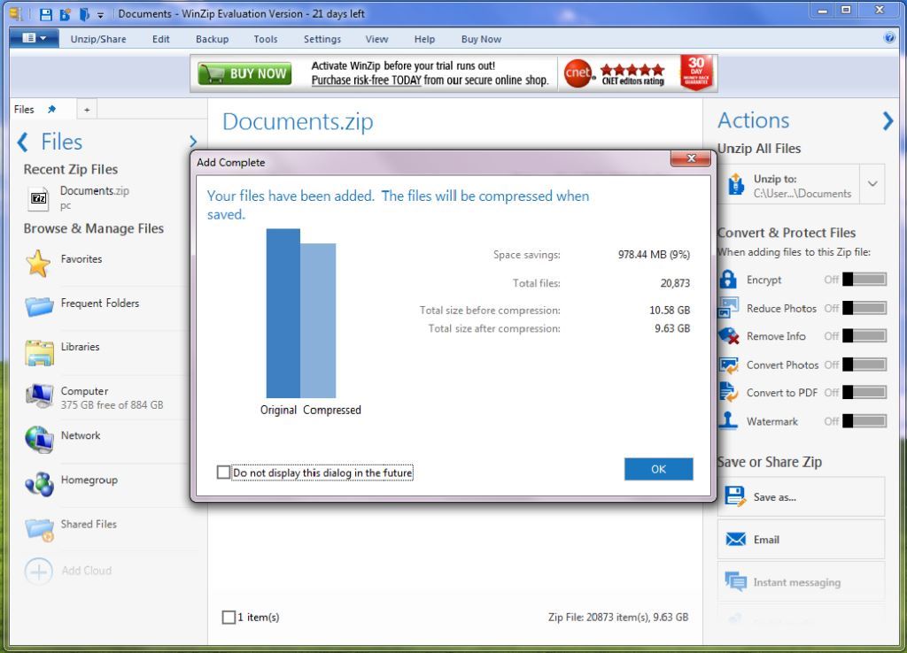This screenshot has width=907, height=653.
Task: Follow the Purchase risk-free TODAY link
Action: [366, 81]
